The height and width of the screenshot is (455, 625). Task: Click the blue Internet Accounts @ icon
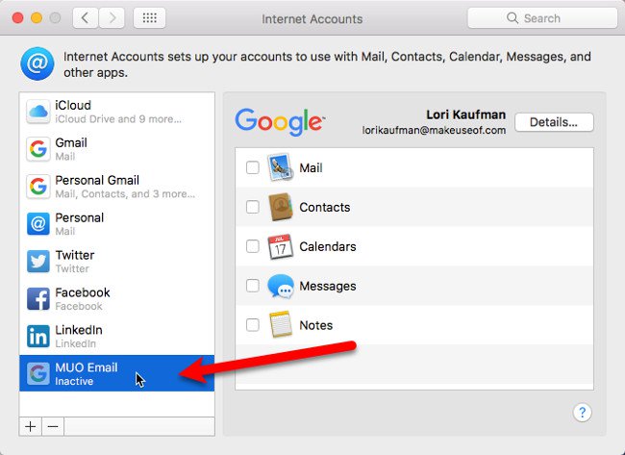click(x=37, y=63)
